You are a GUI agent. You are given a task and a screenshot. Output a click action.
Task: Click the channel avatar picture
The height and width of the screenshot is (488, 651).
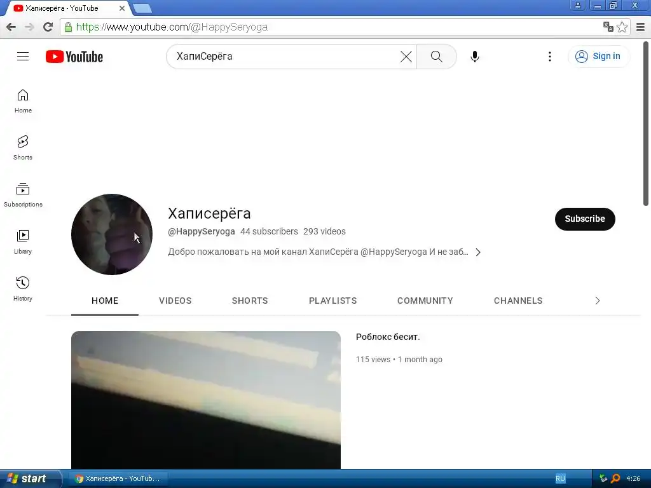click(x=112, y=234)
